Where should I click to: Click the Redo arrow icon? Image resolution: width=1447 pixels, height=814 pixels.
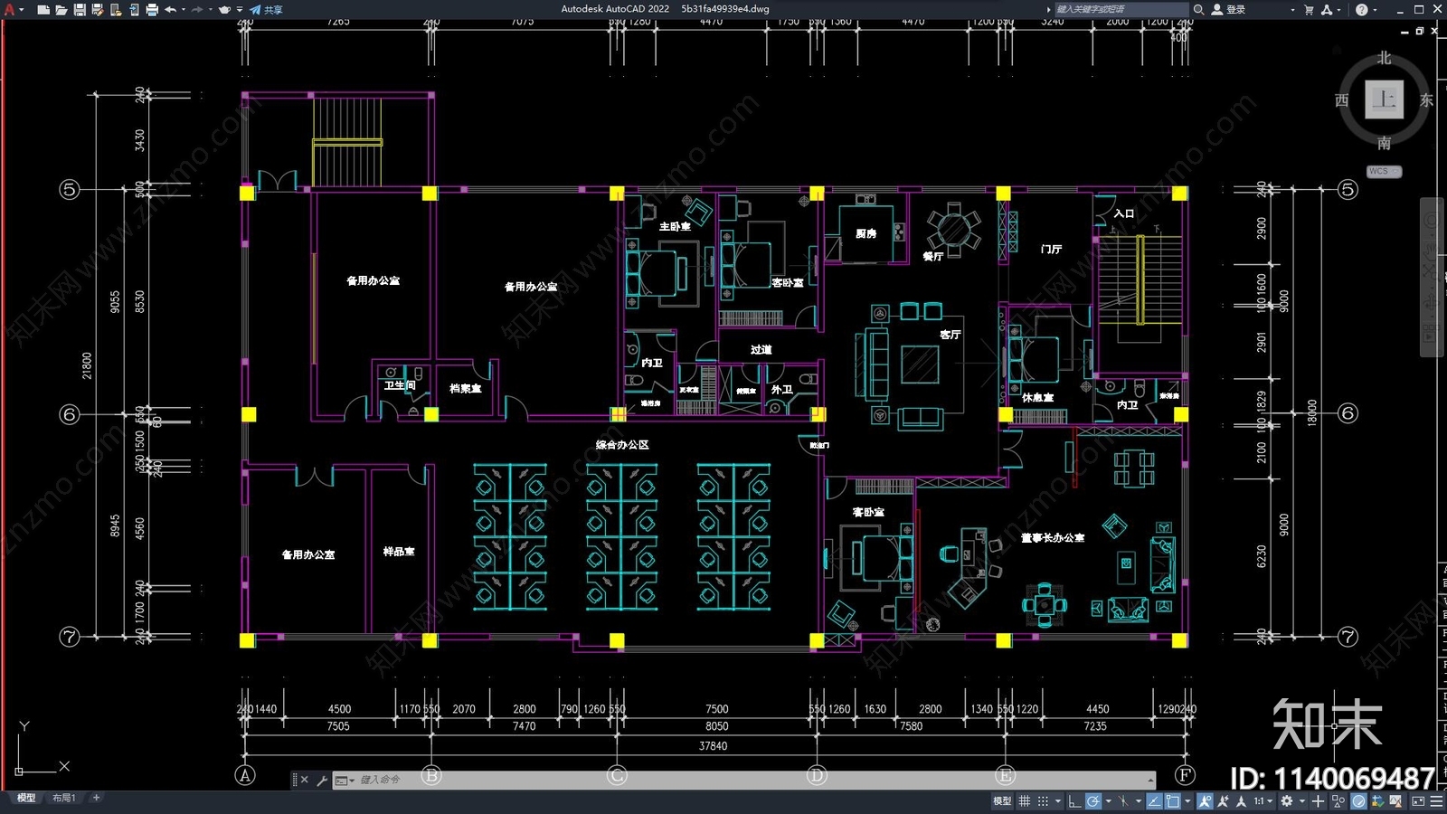tap(198, 9)
